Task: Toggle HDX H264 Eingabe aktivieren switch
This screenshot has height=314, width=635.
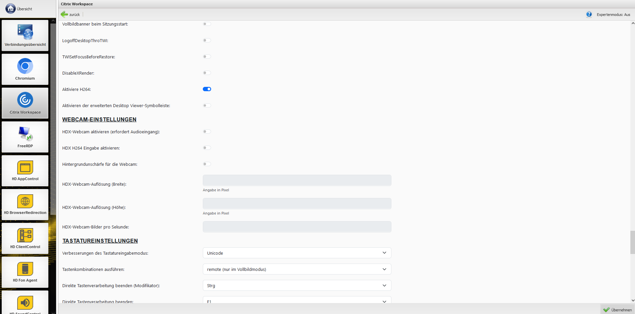Action: tap(207, 148)
